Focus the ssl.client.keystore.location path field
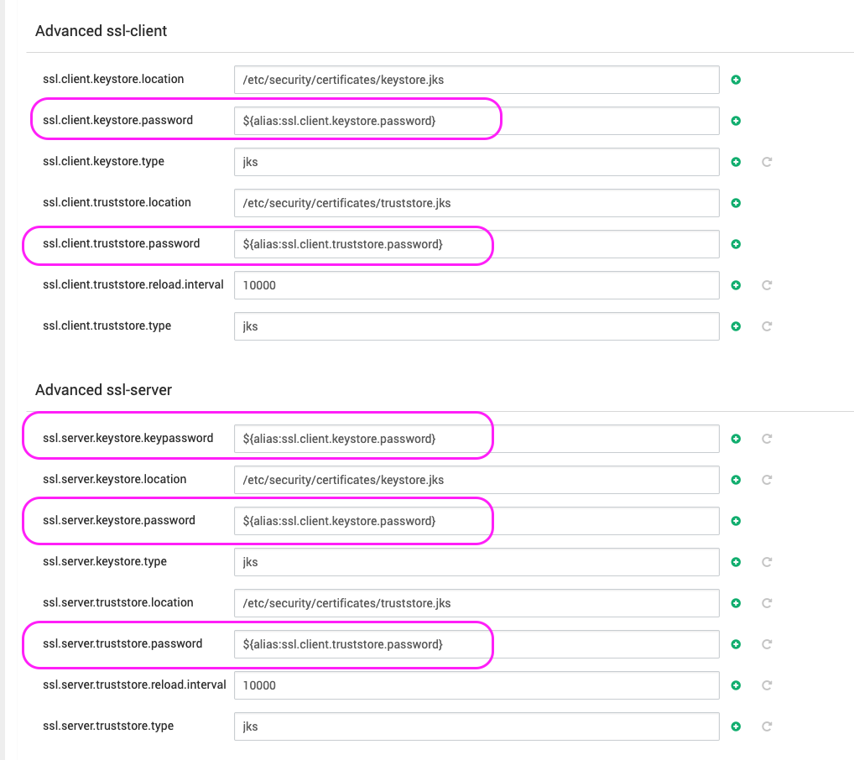 tap(476, 80)
